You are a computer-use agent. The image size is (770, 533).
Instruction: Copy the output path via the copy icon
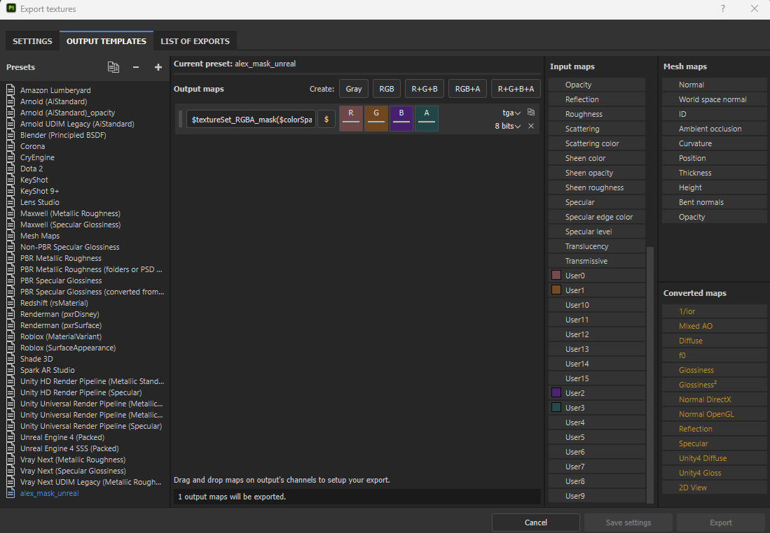tap(530, 112)
